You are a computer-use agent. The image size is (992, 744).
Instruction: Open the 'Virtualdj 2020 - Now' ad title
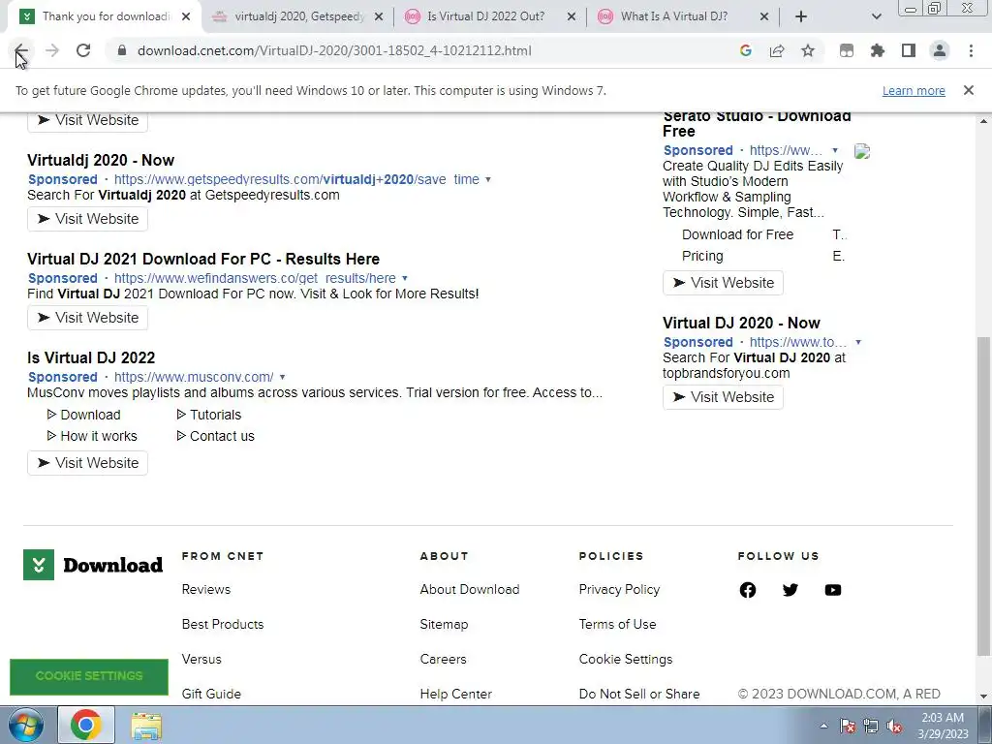101,160
